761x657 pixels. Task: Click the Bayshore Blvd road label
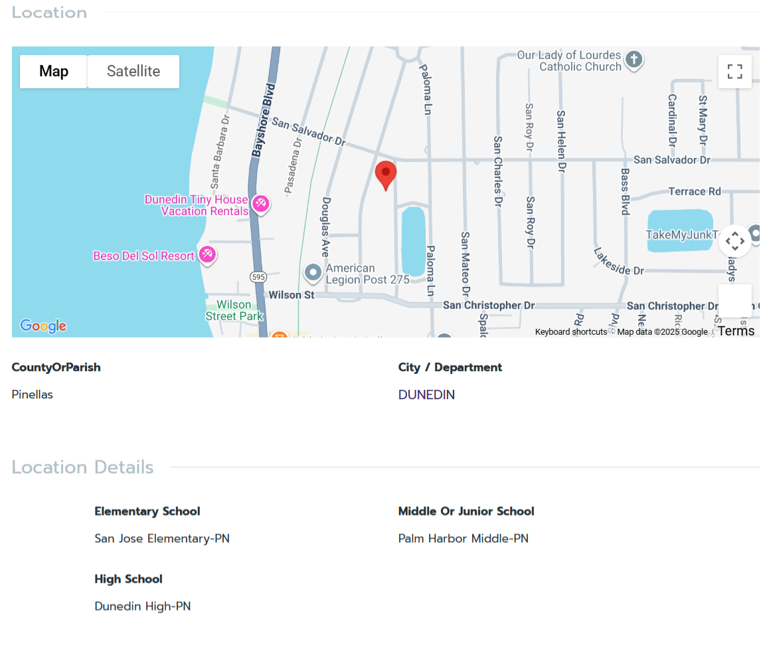pos(264,120)
